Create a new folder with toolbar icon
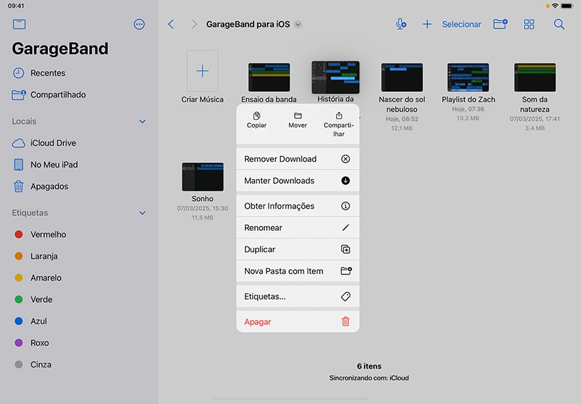This screenshot has width=581, height=404. coord(501,24)
